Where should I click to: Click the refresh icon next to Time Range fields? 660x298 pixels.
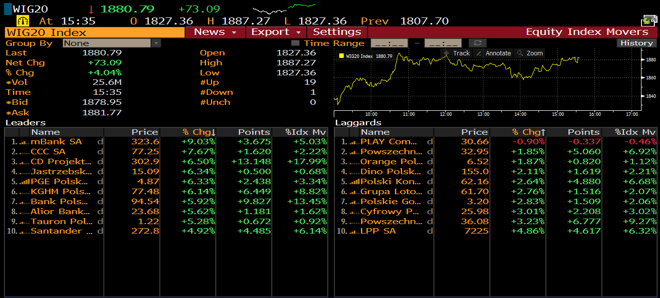477,43
